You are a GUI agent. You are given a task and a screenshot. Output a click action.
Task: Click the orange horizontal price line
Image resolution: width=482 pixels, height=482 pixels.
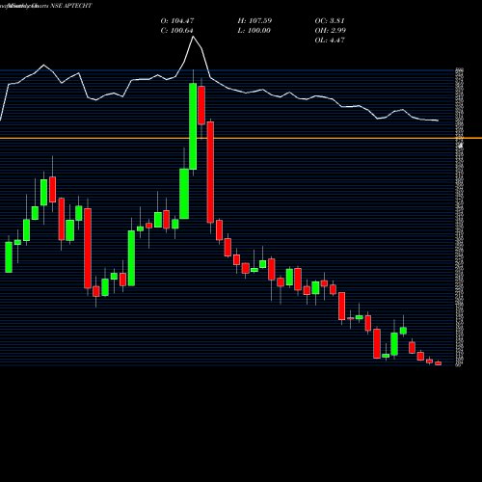(x=241, y=138)
